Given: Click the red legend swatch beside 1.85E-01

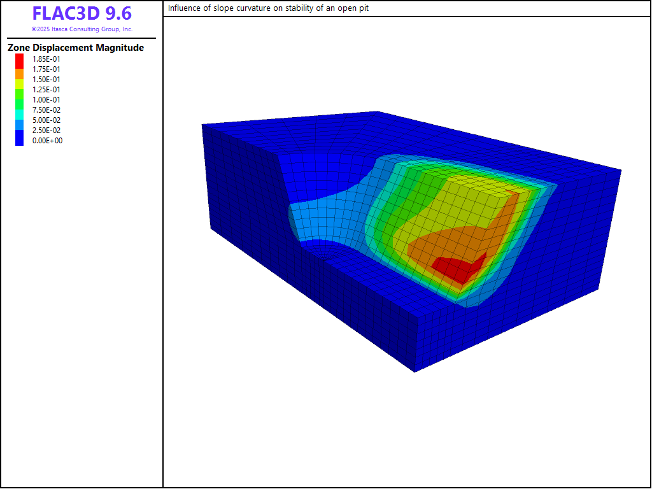Looking at the screenshot, I should coord(20,59).
